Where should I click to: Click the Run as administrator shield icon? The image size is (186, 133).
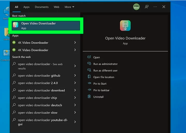click(89, 64)
